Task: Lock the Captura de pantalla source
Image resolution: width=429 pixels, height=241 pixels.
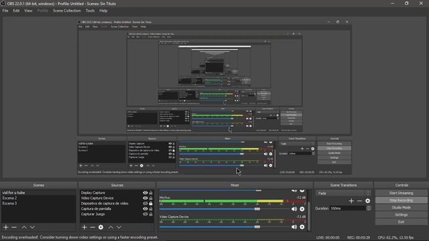Action: coord(151,209)
